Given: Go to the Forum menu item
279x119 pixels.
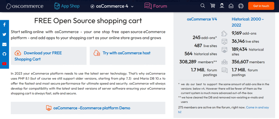Looking at the screenshot, I should point(156,6).
